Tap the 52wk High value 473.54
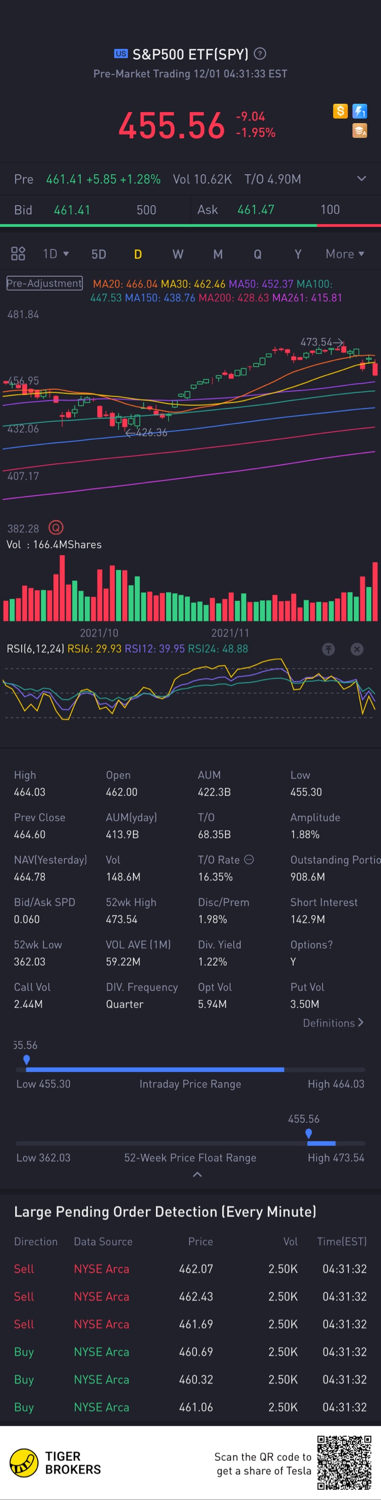This screenshot has width=381, height=1500. pyautogui.click(x=121, y=919)
